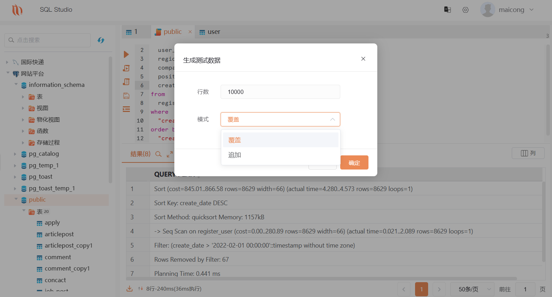This screenshot has height=297, width=552.
Task: Go to previous results page
Action: (404, 289)
